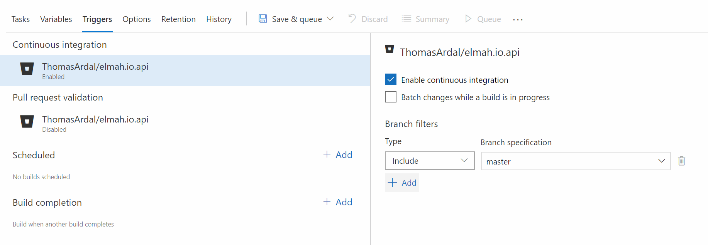This screenshot has width=708, height=245.
Task: Click the Save & queue disk icon
Action: tap(263, 18)
